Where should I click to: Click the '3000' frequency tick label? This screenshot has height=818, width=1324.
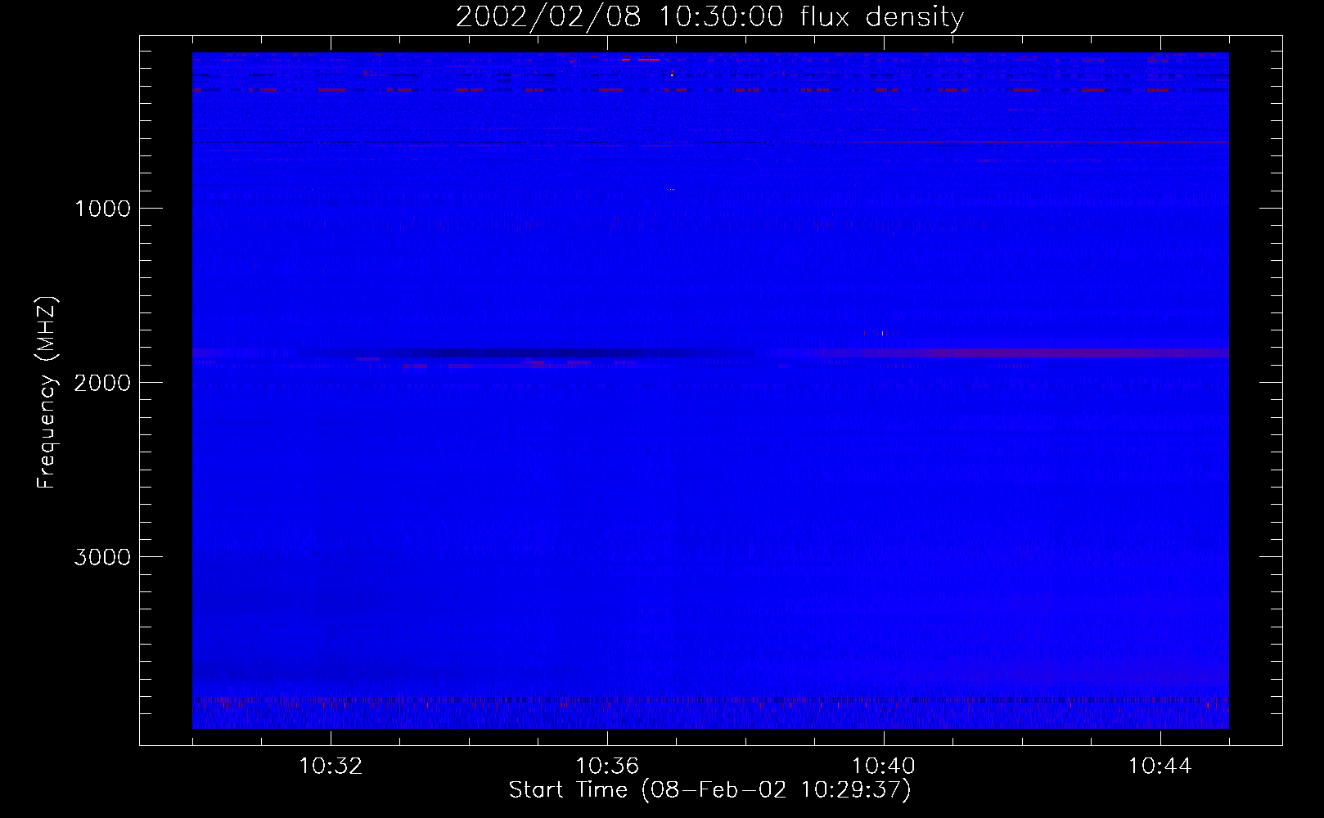[x=102, y=557]
